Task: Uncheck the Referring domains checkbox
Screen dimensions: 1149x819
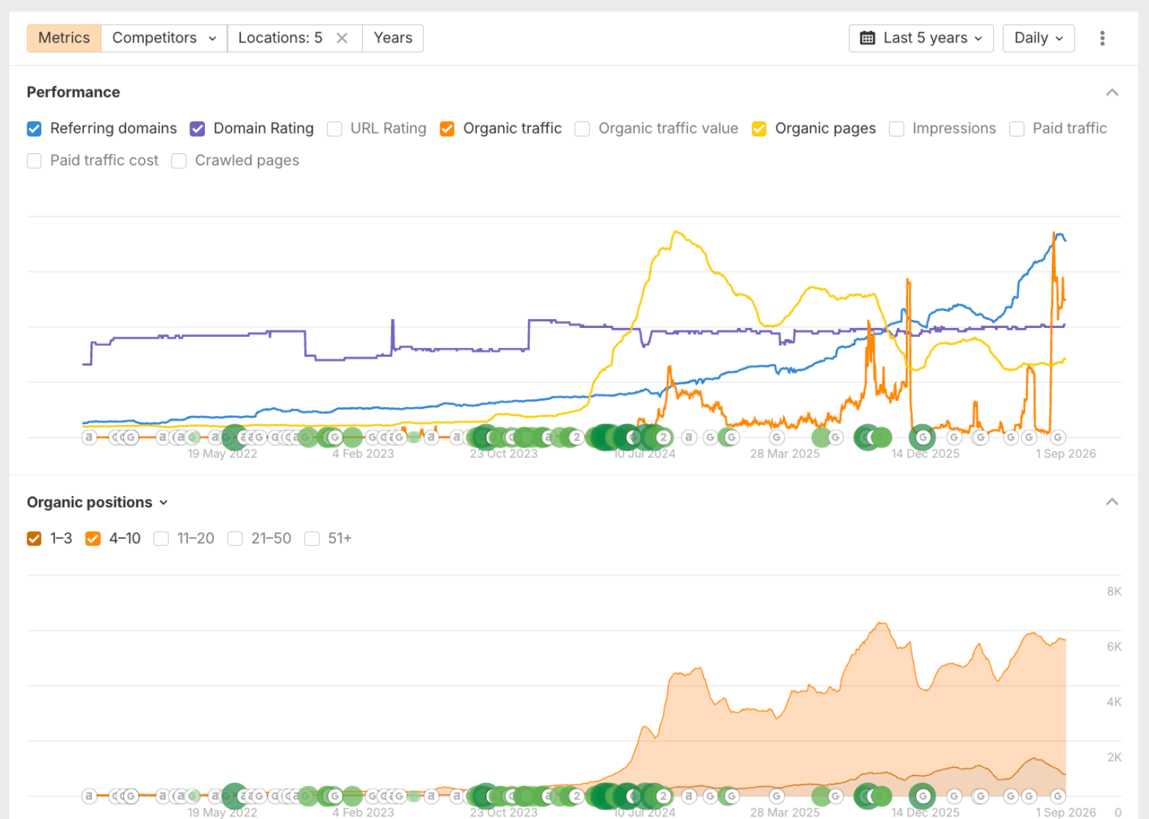Action: pos(35,129)
